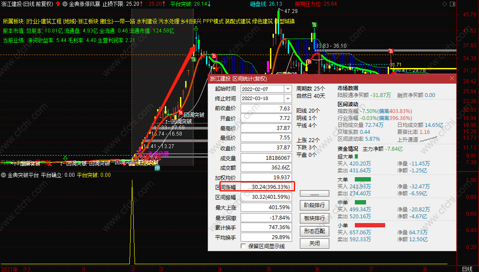The width and height of the screenshot is (479, 272).
Task: Click the red B marker below 35.83 label
Action: 309,62
